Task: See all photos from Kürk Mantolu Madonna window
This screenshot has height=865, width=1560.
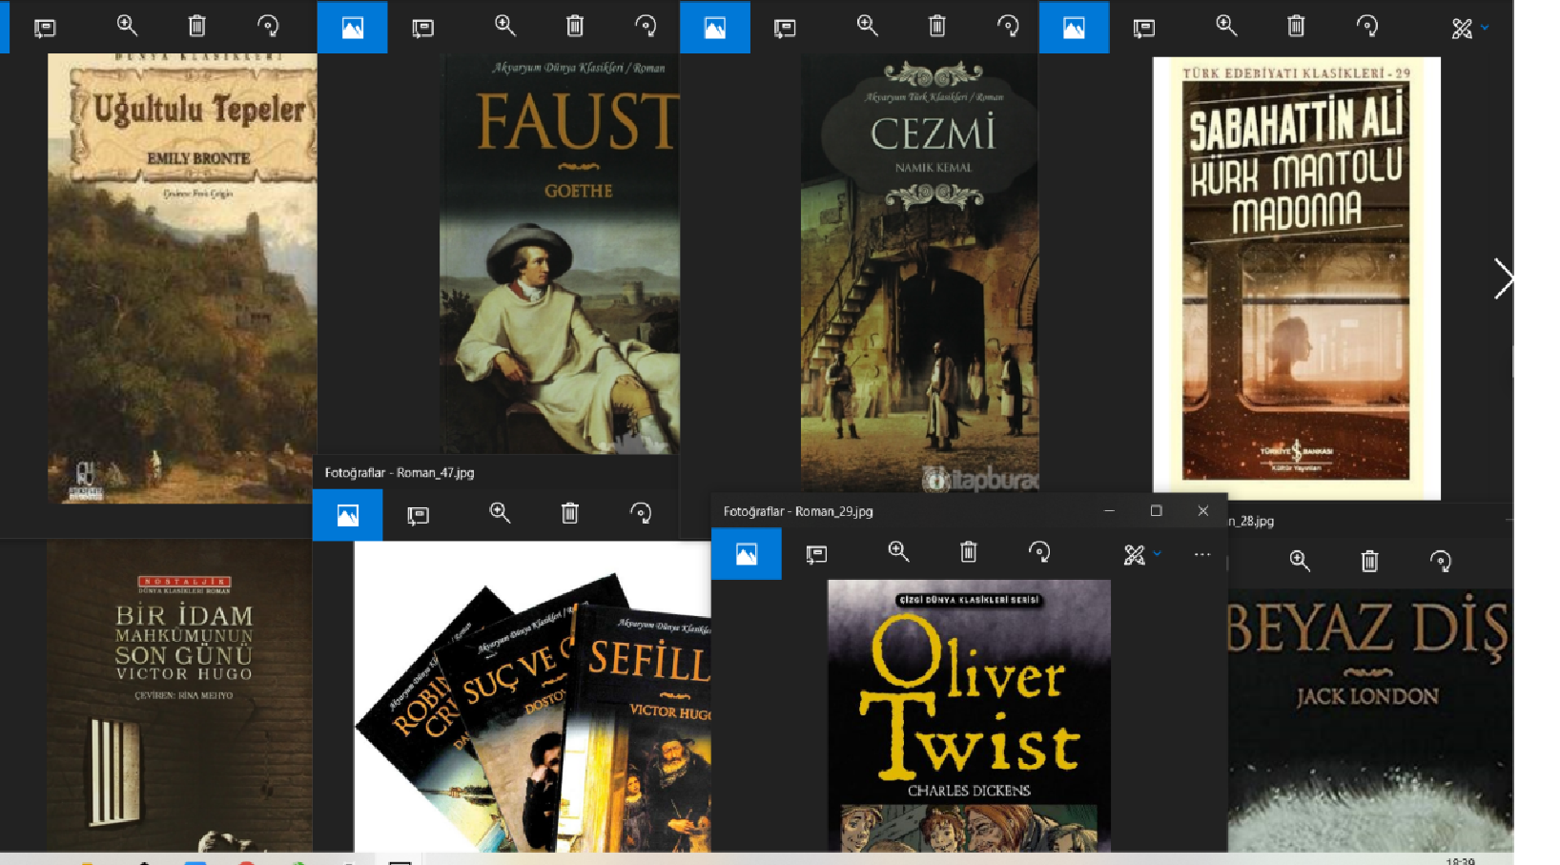Action: pos(1074,28)
